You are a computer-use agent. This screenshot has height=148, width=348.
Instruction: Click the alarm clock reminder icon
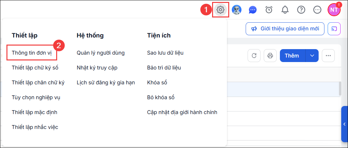[269, 10]
